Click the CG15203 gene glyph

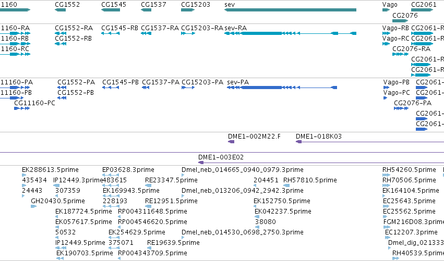(188, 10)
